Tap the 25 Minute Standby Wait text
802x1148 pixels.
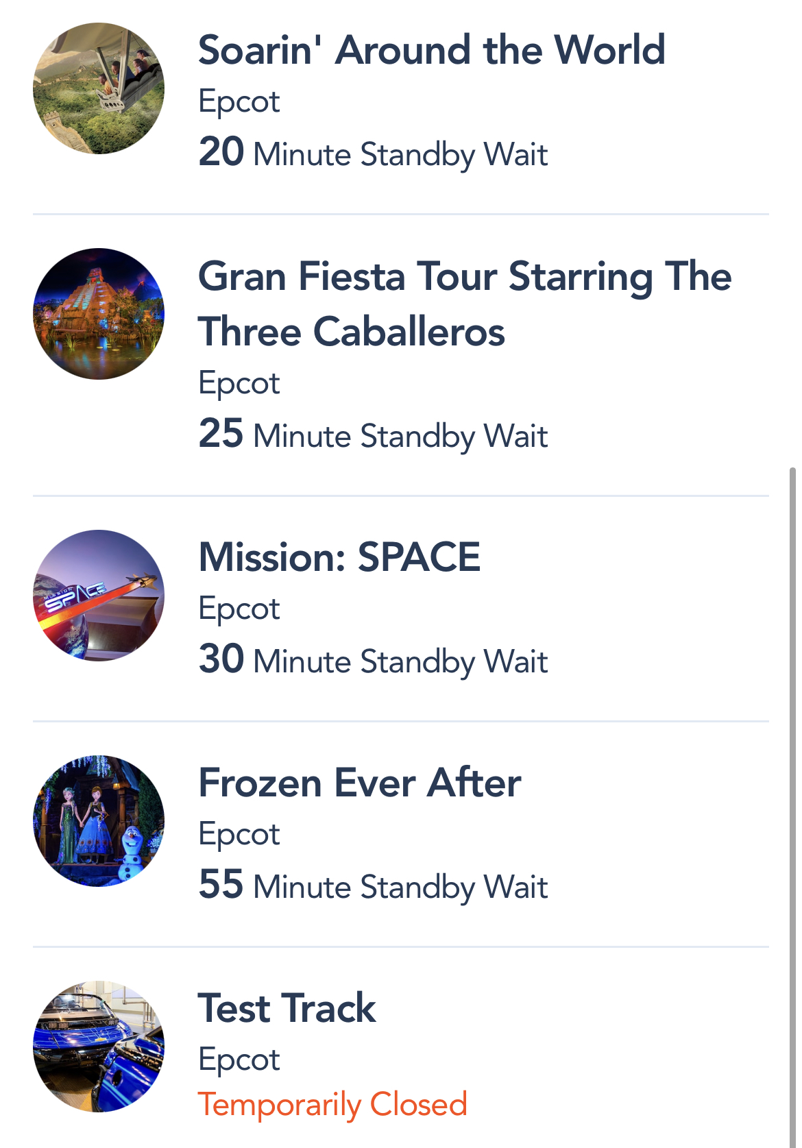[373, 435]
